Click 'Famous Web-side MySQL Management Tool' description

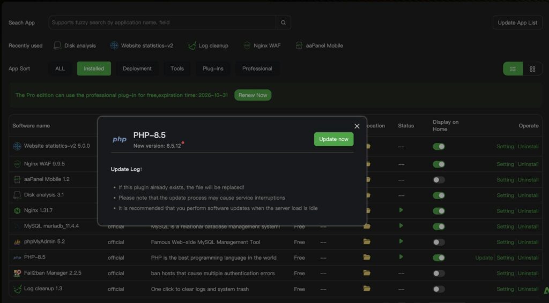(205, 242)
